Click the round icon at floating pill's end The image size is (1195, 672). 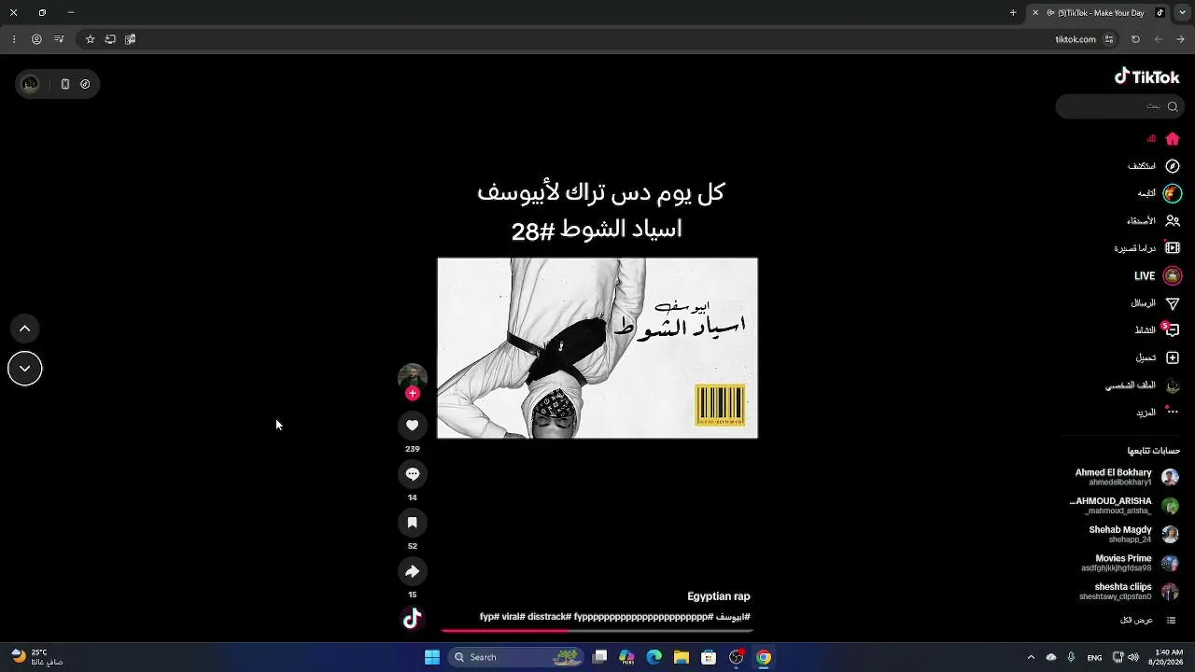[x=85, y=84]
